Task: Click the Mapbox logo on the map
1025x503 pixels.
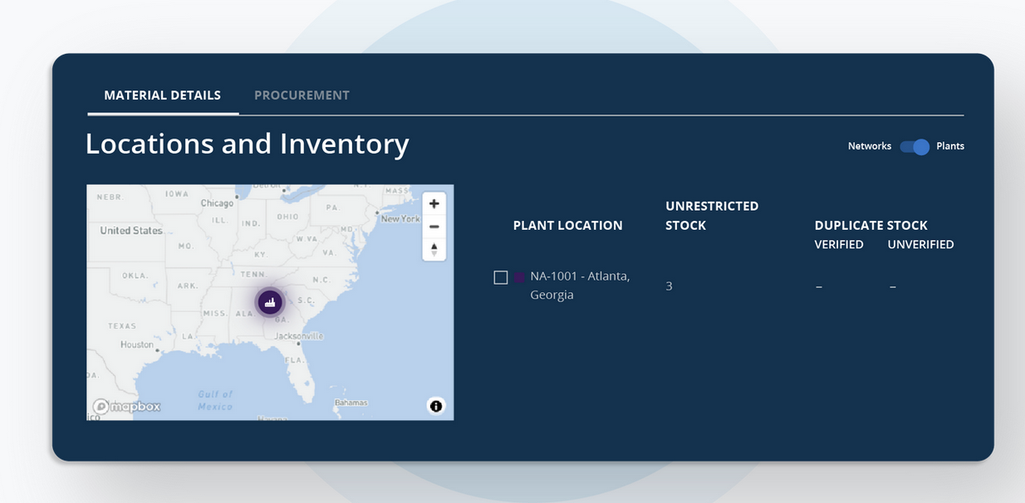Action: click(127, 407)
